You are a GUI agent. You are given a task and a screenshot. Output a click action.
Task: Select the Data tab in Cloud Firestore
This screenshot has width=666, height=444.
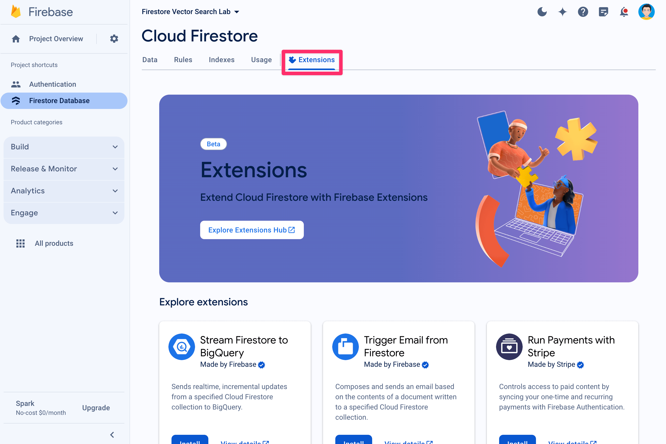pyautogui.click(x=149, y=59)
